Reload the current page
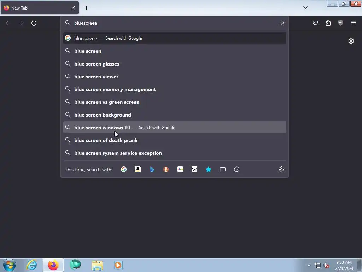 [34, 23]
